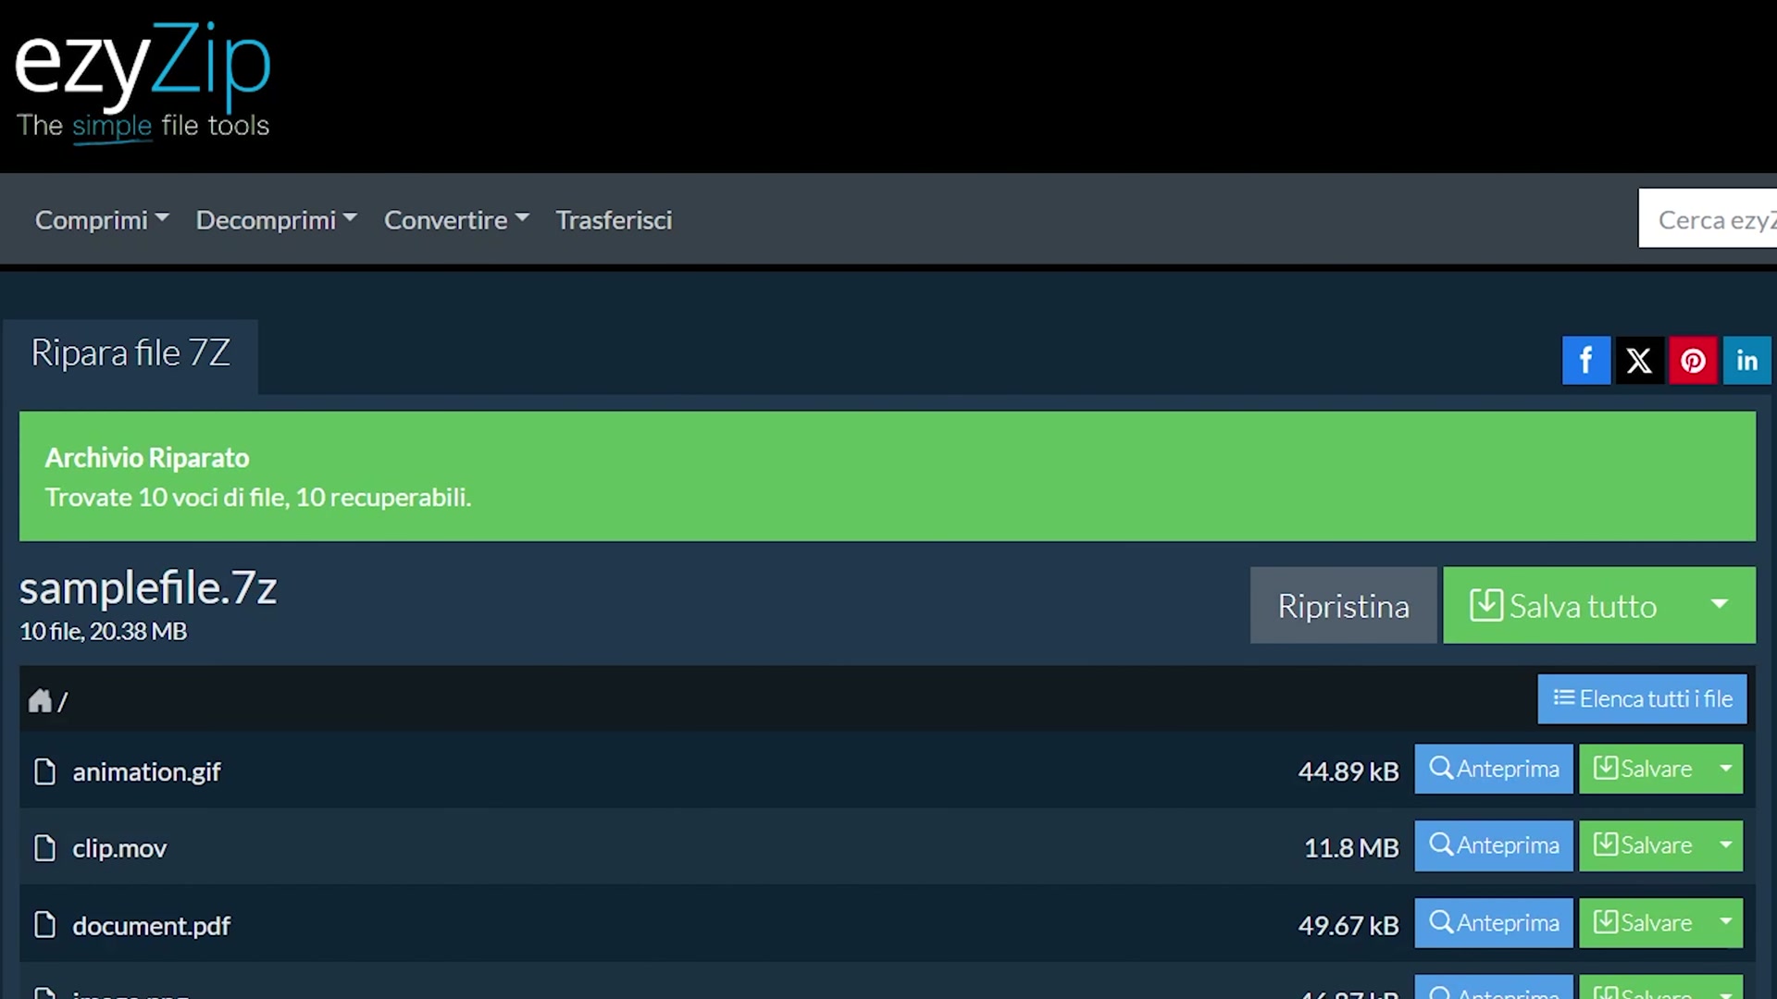
Task: Click the Ripristina button
Action: 1343,606
